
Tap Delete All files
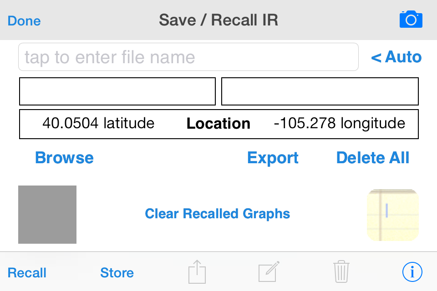pos(373,158)
